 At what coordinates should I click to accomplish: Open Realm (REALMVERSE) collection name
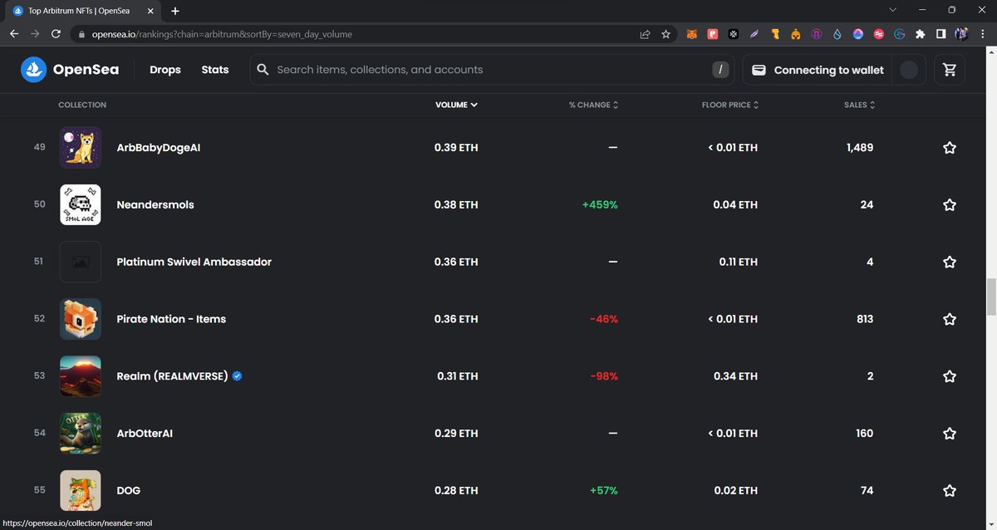[172, 376]
